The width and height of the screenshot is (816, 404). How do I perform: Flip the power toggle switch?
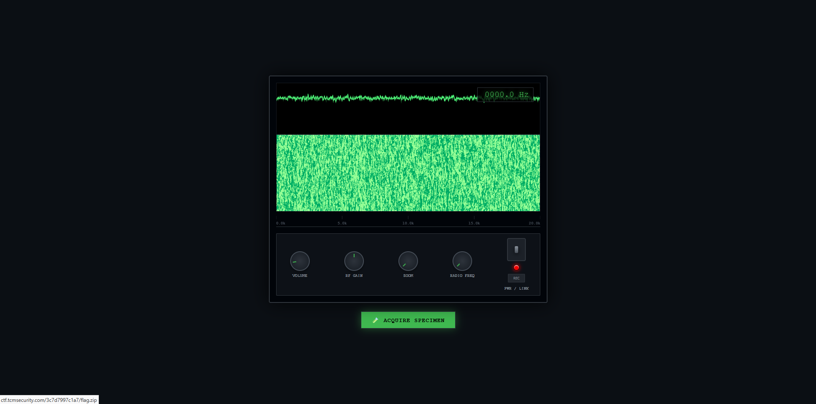[x=516, y=250]
